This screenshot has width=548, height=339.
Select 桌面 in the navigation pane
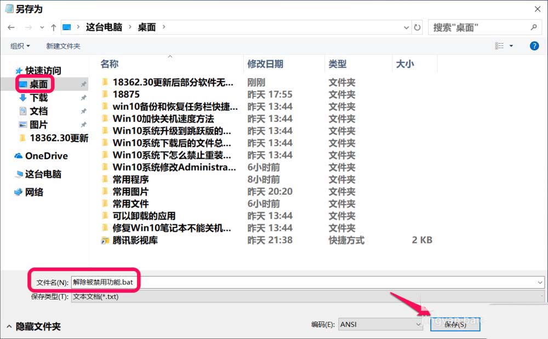pos(38,84)
